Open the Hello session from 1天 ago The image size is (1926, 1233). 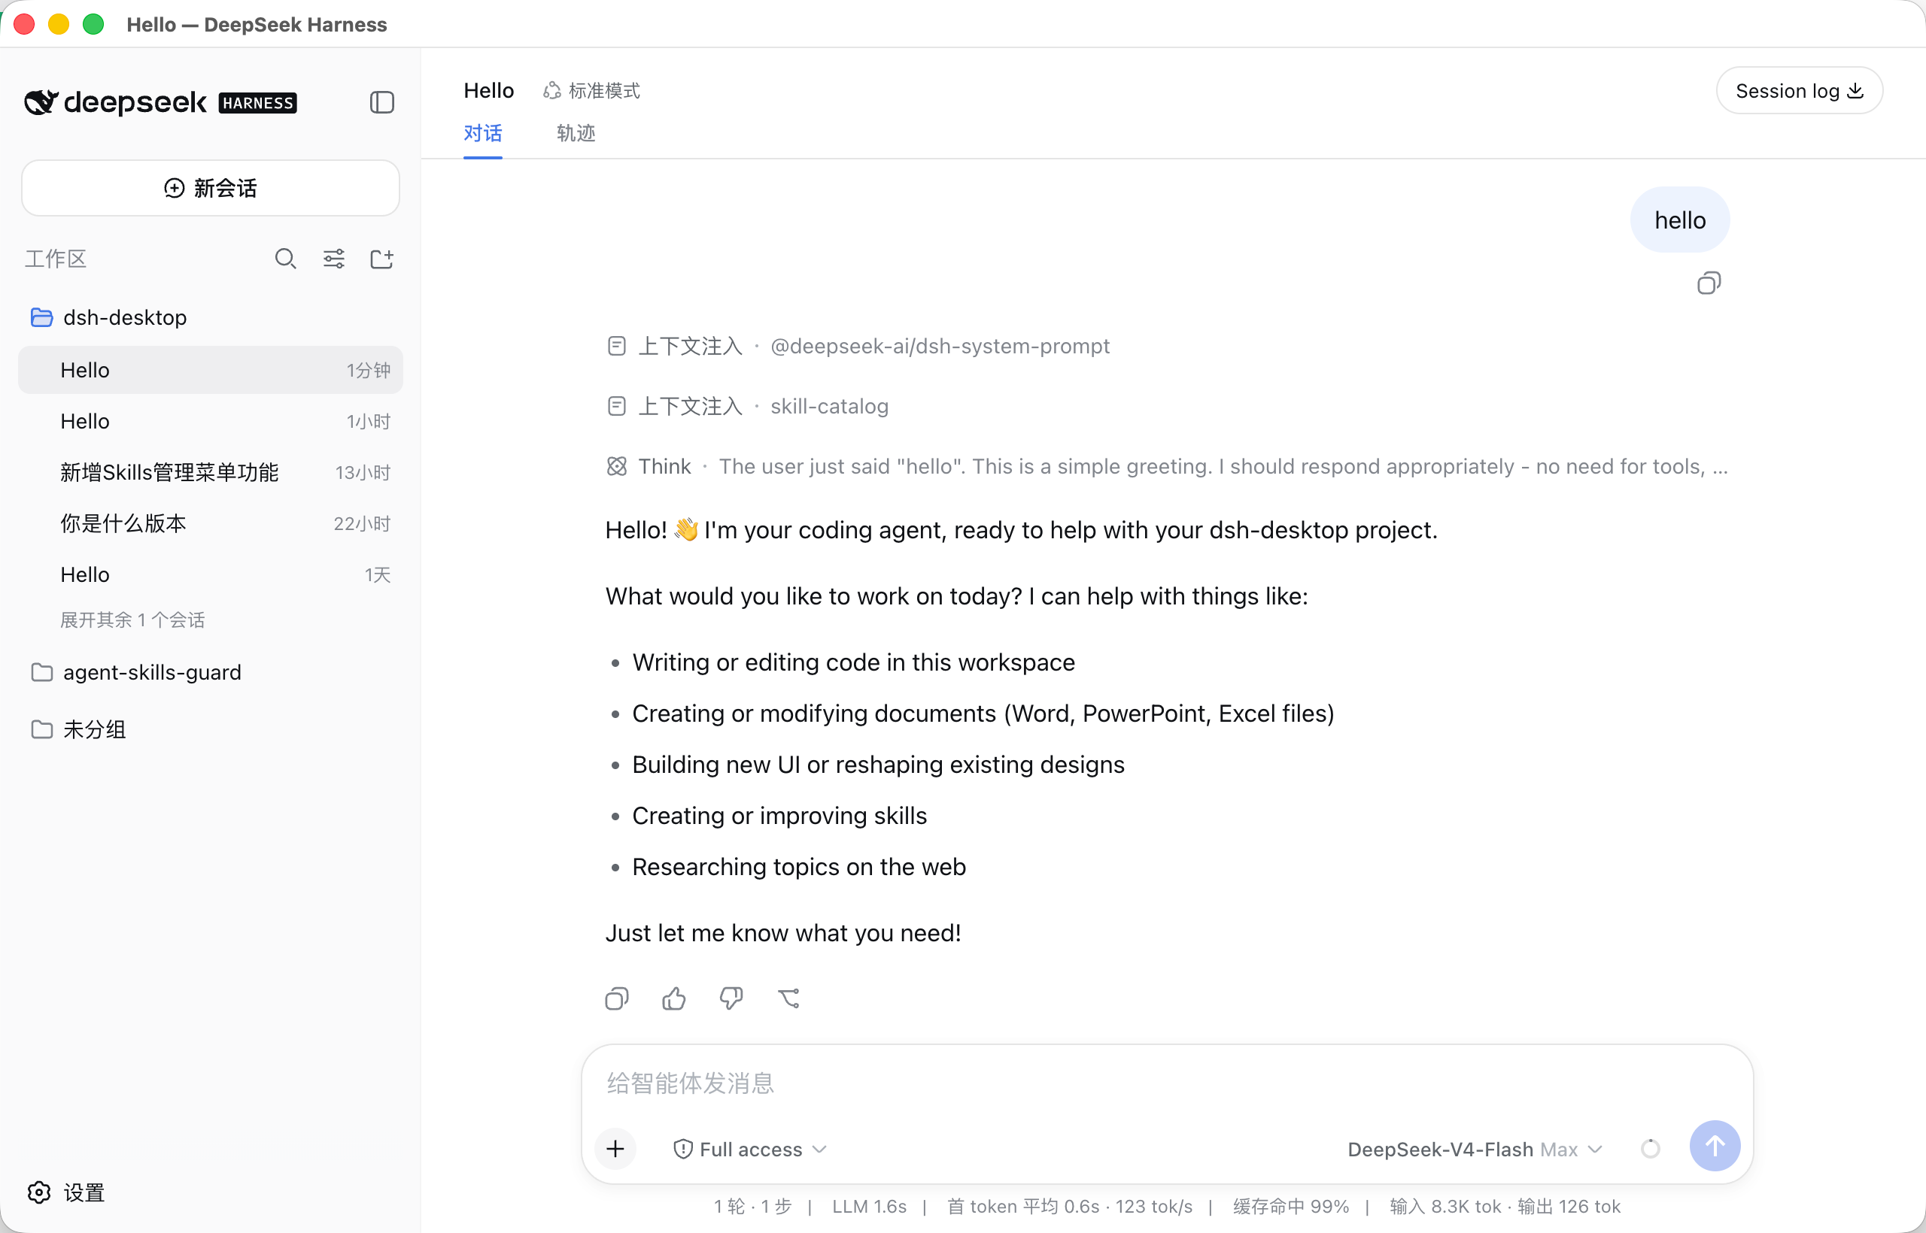pos(210,575)
